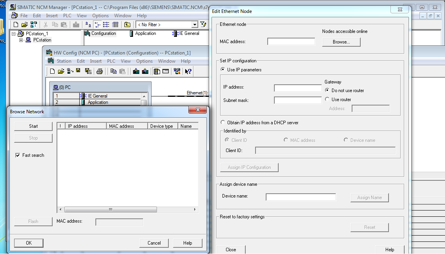Click the IP address input field

coord(298,88)
